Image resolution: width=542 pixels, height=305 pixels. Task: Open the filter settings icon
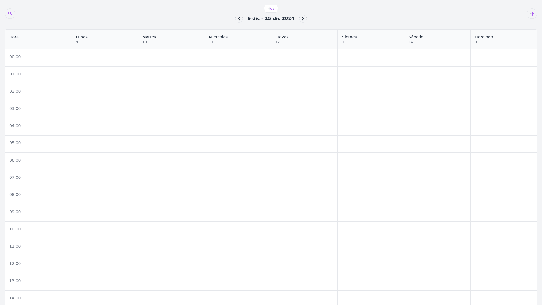pyautogui.click(x=532, y=14)
